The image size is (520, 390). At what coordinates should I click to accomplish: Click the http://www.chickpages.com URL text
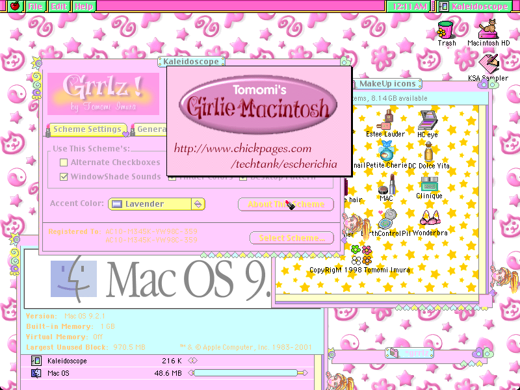point(242,149)
